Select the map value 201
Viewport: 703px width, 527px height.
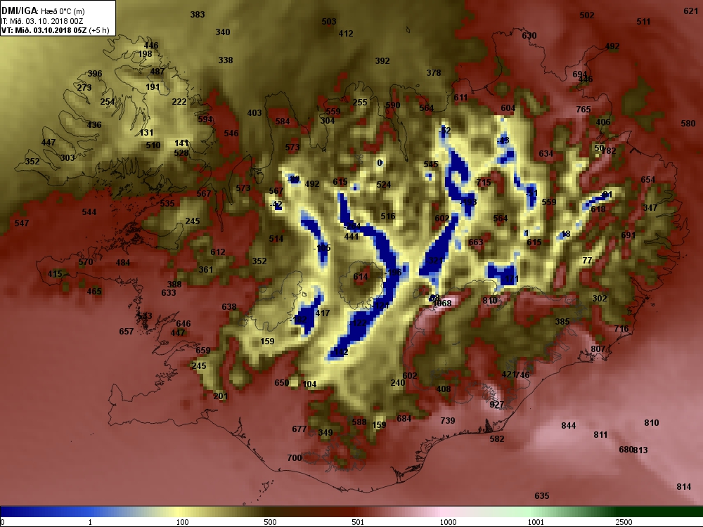pos(221,396)
